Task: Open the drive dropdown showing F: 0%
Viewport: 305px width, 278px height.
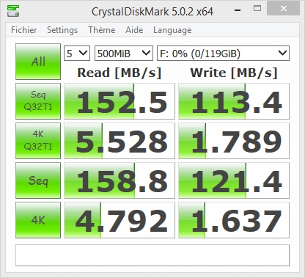Action: pyautogui.click(x=223, y=53)
